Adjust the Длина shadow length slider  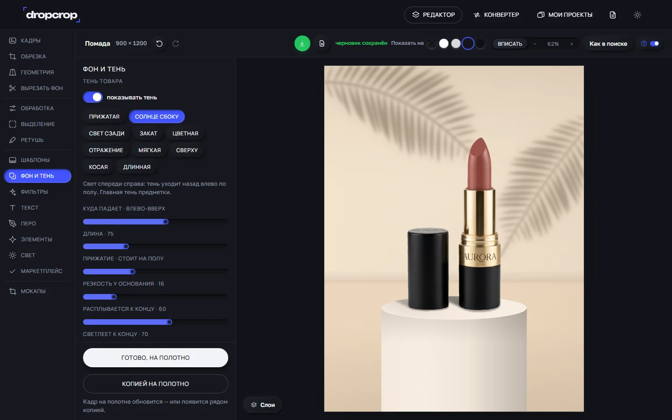(155, 246)
